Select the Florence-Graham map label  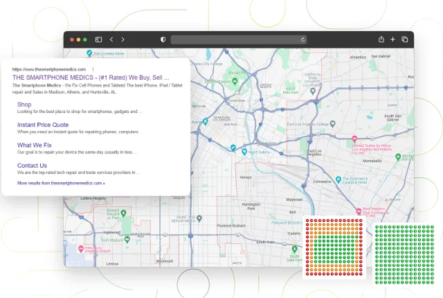pos(231,226)
